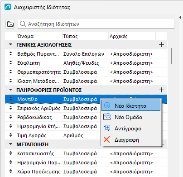The height and width of the screenshot is (177, 183).
Task: Collapse the panel with the right-edge arrow
Action: (x=180, y=17)
